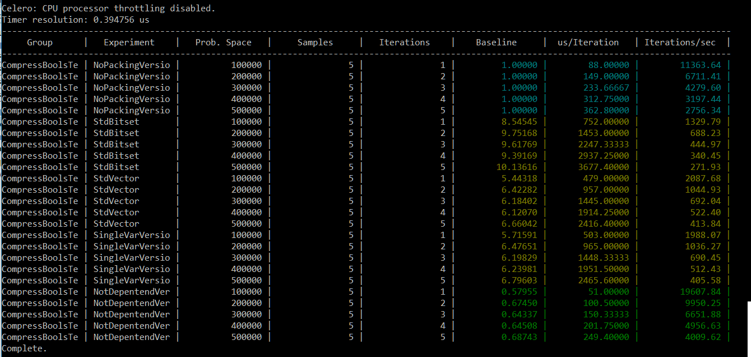
Task: Select the "Prob. Space" column header
Action: click(223, 42)
